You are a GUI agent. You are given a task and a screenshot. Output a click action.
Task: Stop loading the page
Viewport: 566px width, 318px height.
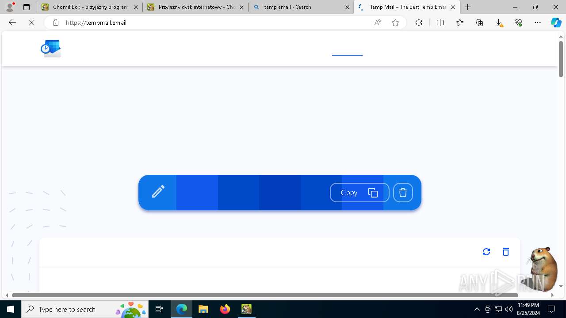tap(32, 23)
